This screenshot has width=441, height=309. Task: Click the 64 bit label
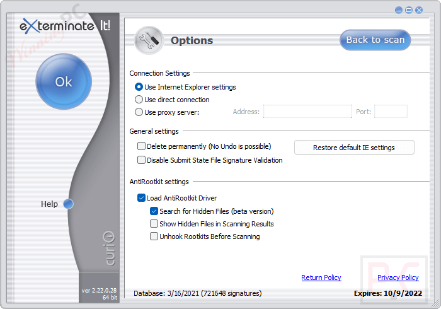tap(110, 298)
